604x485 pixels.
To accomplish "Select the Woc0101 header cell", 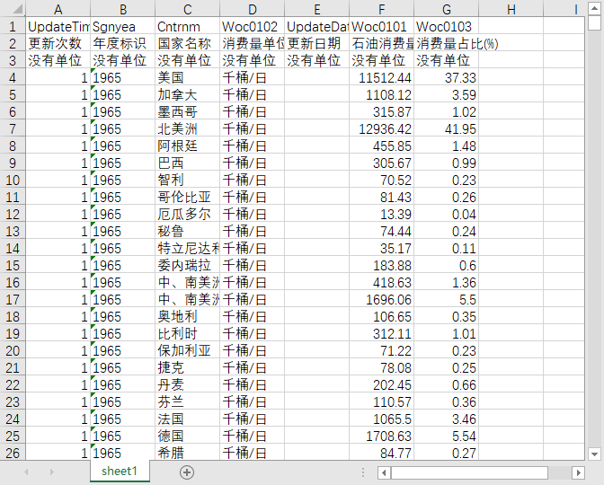I will pos(381,26).
